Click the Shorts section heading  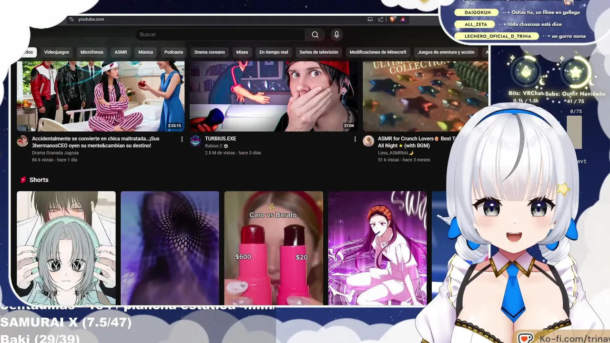tap(39, 180)
